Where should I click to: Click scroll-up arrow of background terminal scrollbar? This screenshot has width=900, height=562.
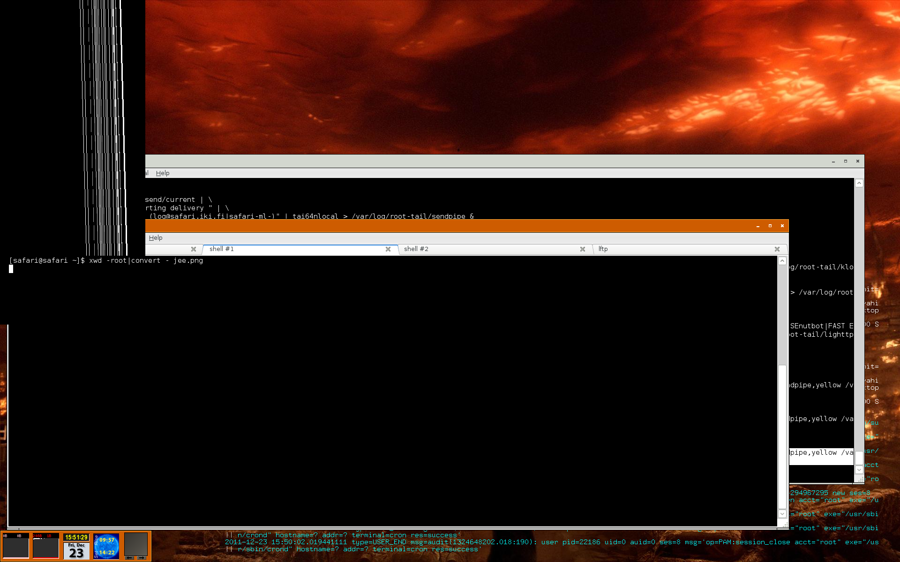coord(859,183)
